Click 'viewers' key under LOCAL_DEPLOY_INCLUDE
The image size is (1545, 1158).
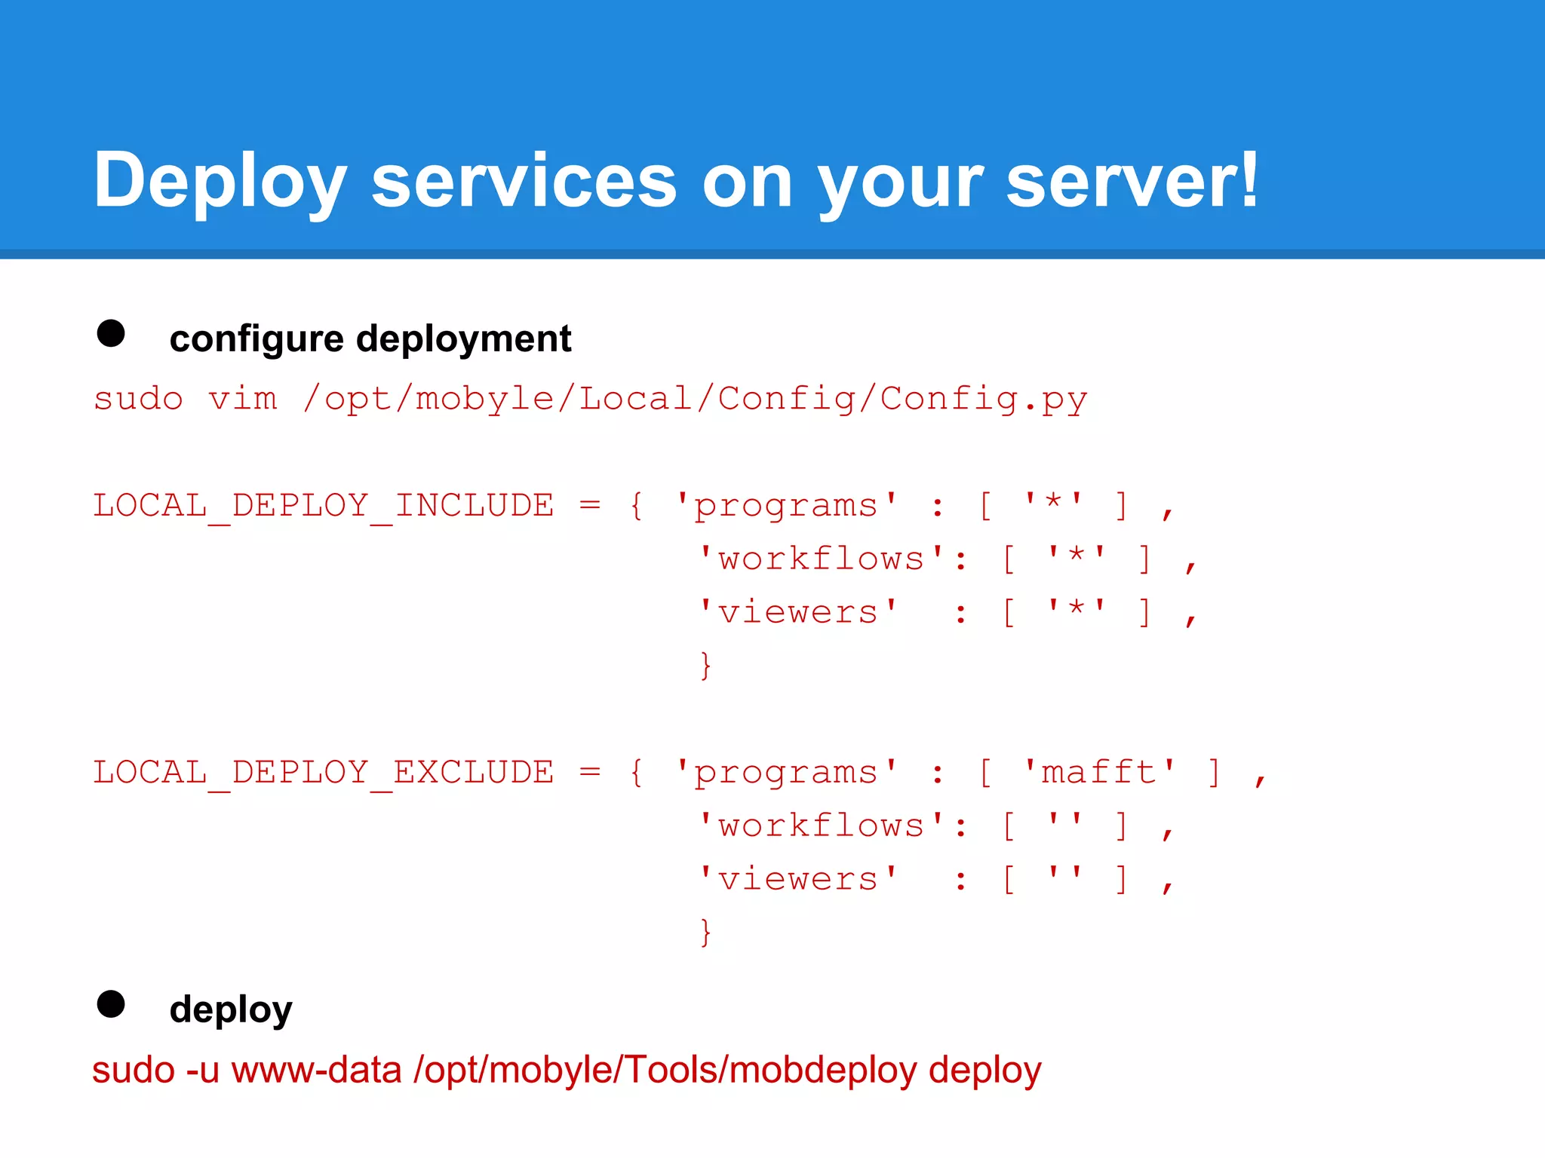coord(798,612)
